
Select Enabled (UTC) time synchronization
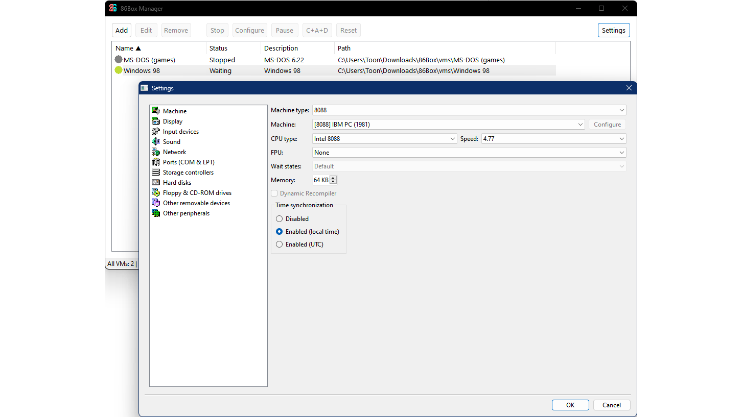point(279,244)
